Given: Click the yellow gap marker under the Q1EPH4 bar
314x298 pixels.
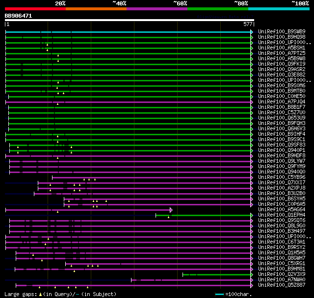Looking at the screenshot, I should click(168, 217).
